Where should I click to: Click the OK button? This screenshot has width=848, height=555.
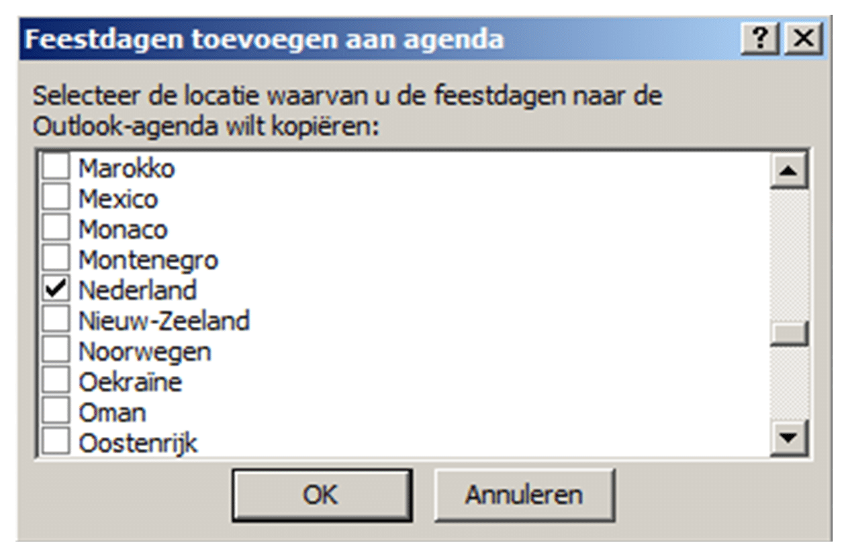(x=321, y=495)
